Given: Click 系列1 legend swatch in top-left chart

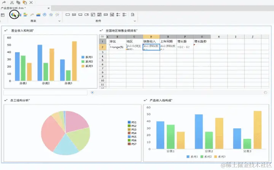Looking at the screenshot, I should pyautogui.click(x=83, y=57).
